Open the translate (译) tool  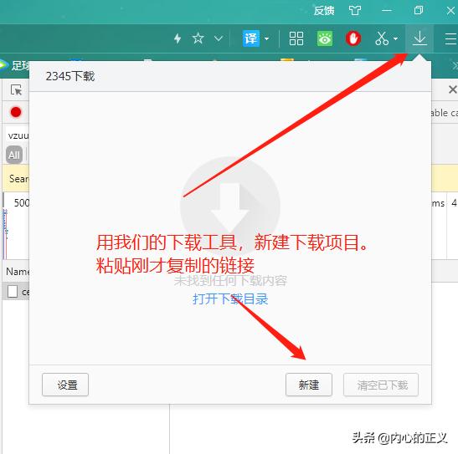coord(251,38)
